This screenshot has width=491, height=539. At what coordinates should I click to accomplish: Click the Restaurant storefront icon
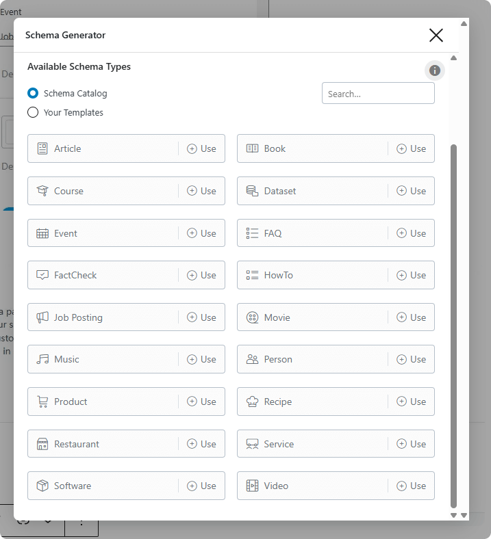pyautogui.click(x=42, y=444)
